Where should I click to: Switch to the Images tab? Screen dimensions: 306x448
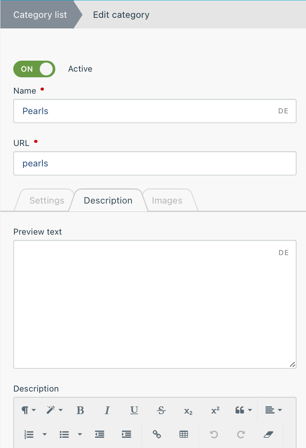tap(167, 200)
